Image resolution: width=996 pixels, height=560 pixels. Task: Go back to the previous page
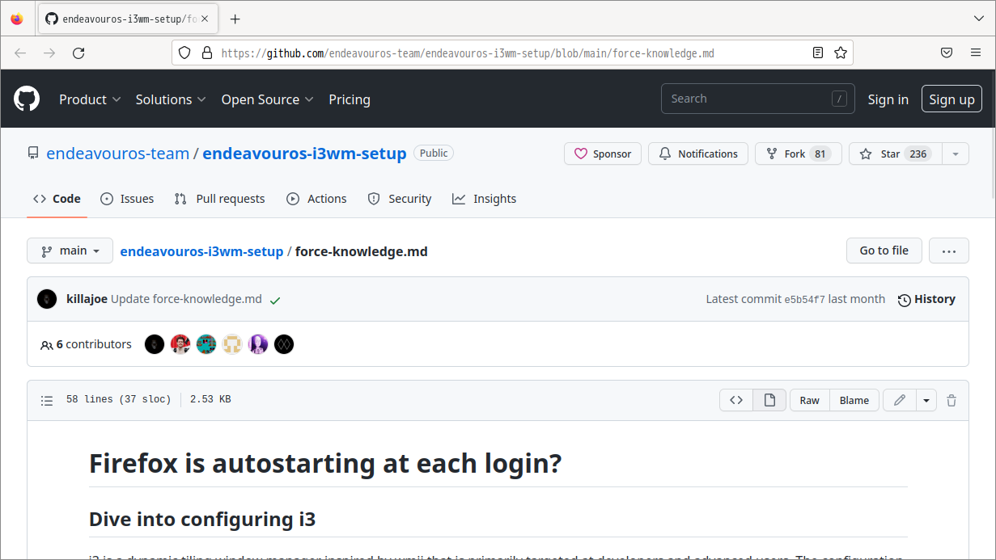pos(20,53)
